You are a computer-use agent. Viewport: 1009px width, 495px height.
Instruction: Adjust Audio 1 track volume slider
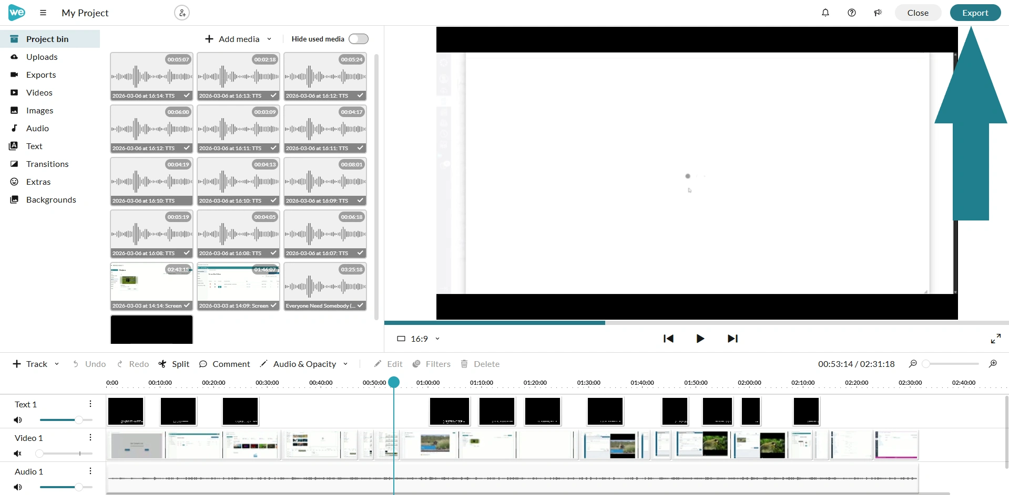click(x=66, y=487)
